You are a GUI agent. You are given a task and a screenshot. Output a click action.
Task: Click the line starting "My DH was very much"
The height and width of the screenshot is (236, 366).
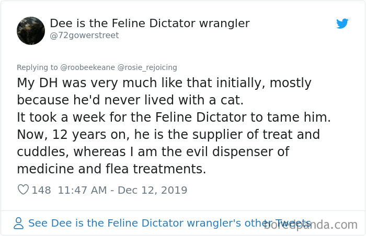164,83
